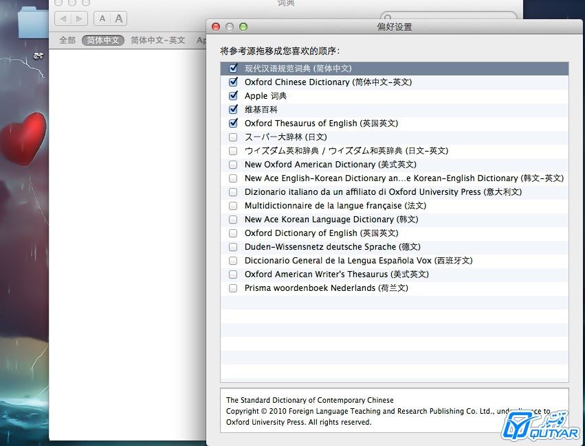
Task: Select the Oxford American Writer's Thesaurus label
Action: (337, 274)
